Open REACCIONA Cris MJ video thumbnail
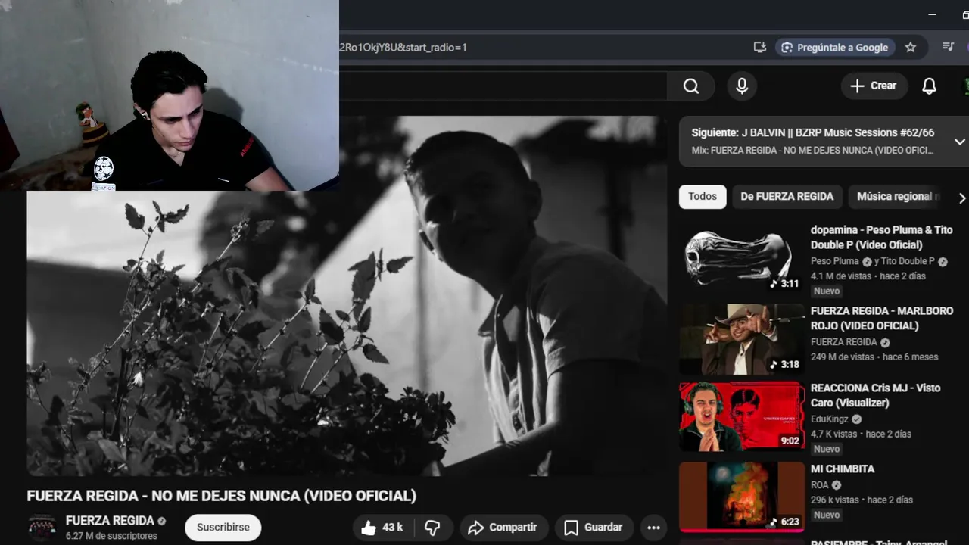 tap(742, 416)
